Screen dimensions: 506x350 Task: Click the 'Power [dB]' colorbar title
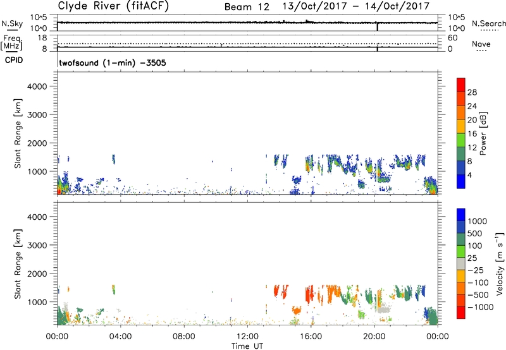[x=483, y=133]
